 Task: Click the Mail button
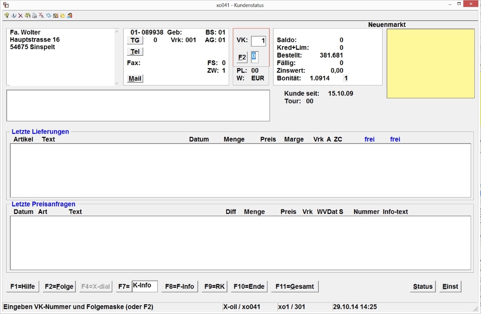tap(135, 78)
